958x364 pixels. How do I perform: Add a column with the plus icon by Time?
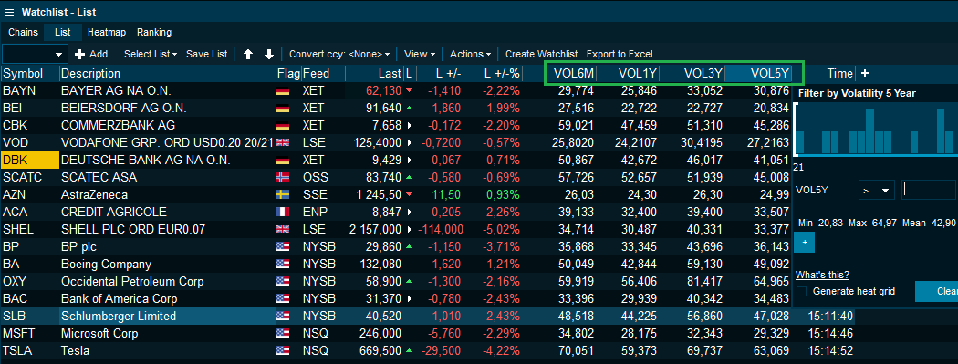click(x=865, y=73)
